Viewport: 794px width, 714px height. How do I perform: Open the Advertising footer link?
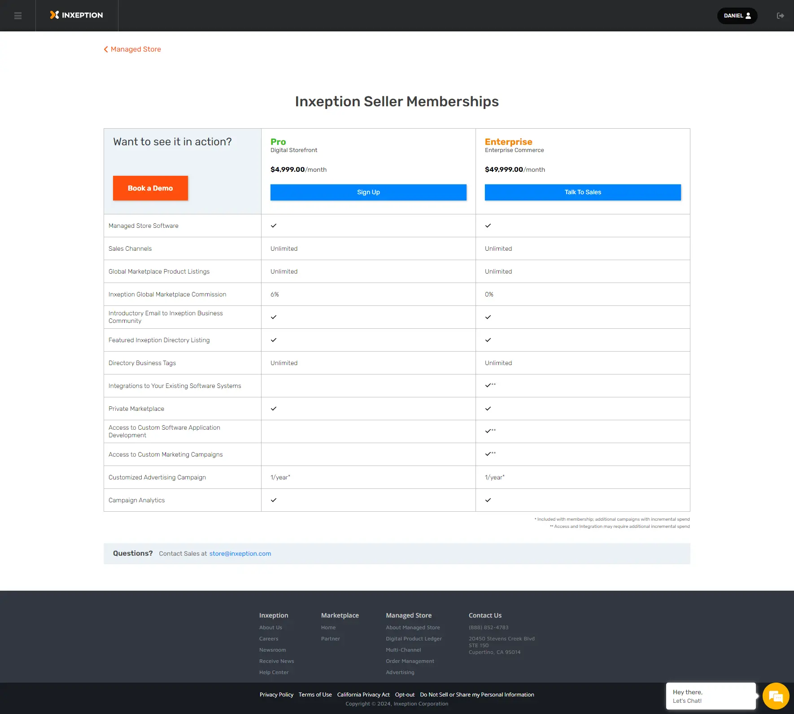[400, 673]
